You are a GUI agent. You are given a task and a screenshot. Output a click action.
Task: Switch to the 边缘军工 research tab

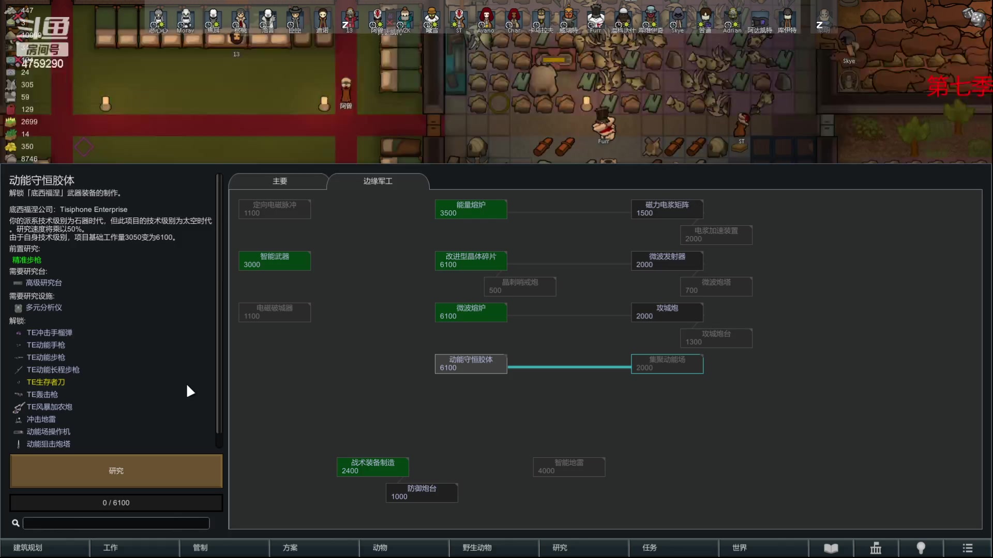pos(378,181)
